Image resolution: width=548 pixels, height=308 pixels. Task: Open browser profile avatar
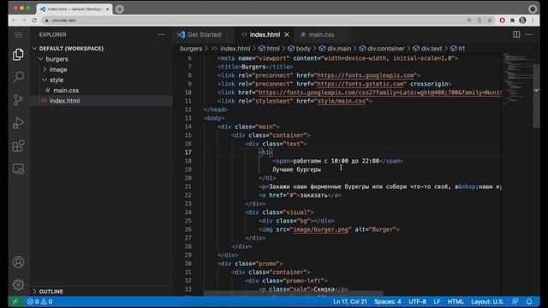(522, 21)
